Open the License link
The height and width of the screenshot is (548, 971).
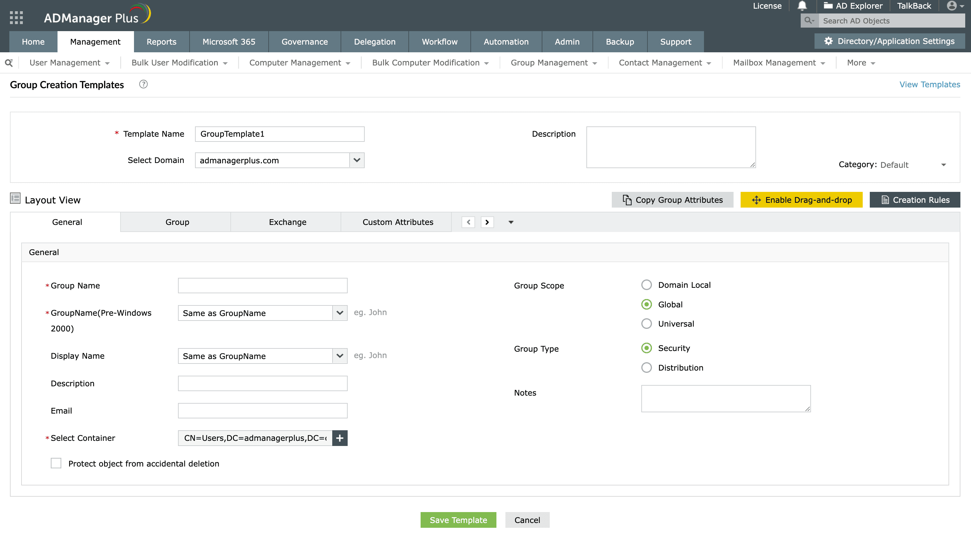click(767, 6)
